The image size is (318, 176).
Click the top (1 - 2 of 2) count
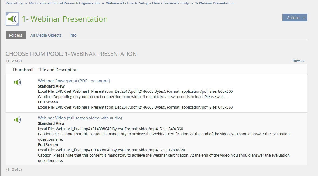pyautogui.click(x=14, y=61)
